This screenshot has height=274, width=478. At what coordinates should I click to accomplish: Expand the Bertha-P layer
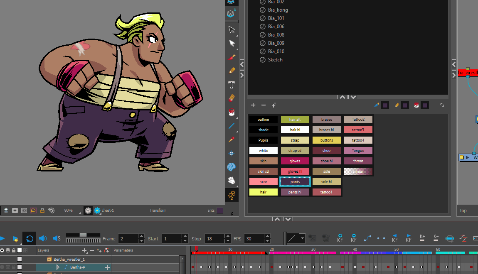[x=58, y=267]
